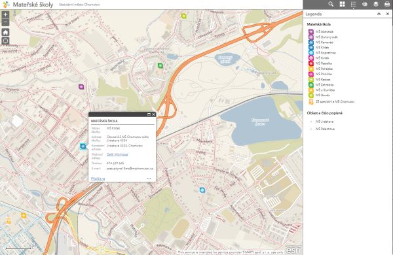This screenshot has height=255, width=393.
Task: Open the search tool in the header
Action: point(331,5)
